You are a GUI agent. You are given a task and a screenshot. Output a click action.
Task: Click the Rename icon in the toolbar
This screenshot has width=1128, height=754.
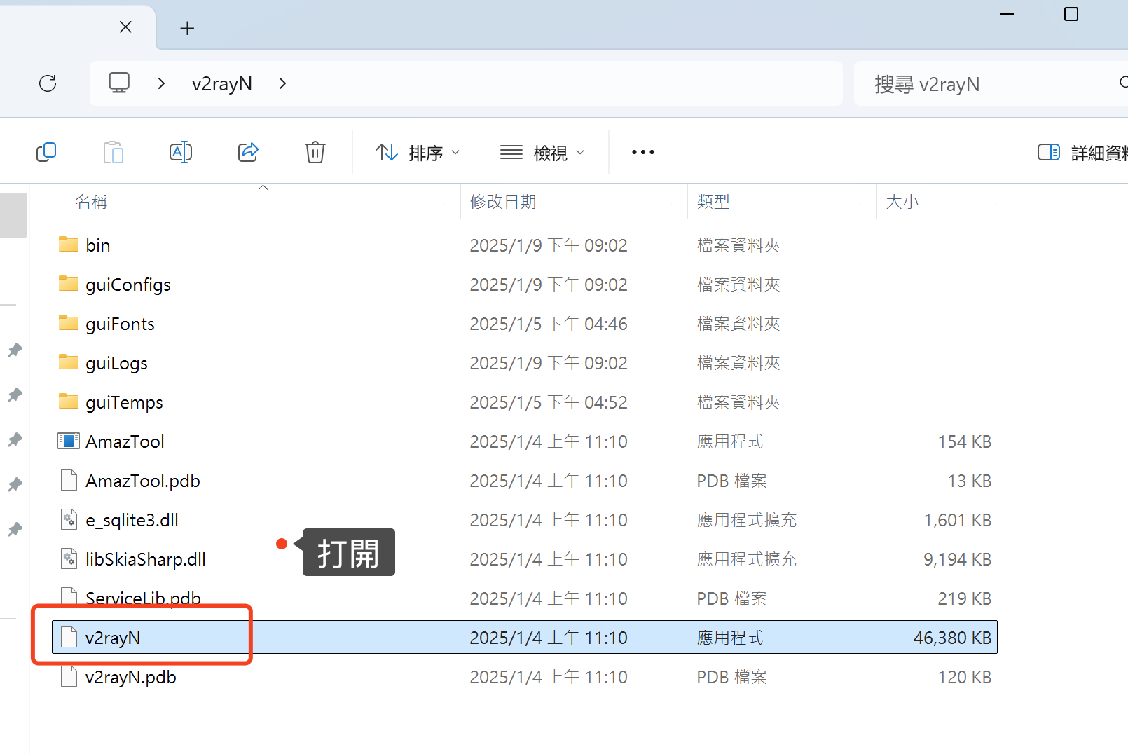tap(181, 152)
